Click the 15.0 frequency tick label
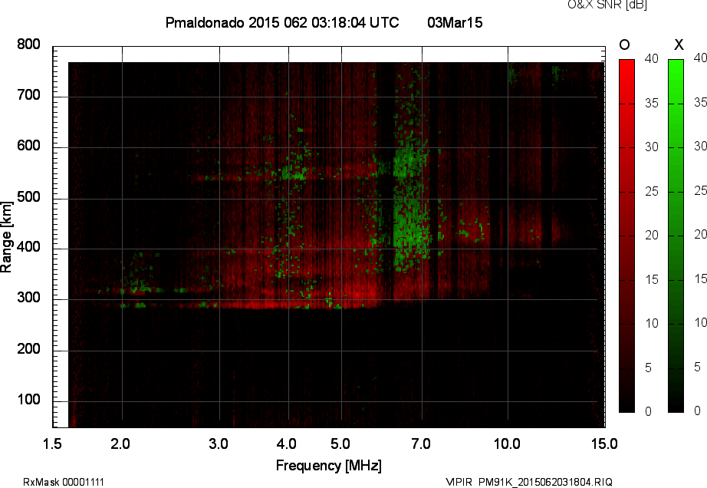The width and height of the screenshot is (707, 488). tap(604, 444)
